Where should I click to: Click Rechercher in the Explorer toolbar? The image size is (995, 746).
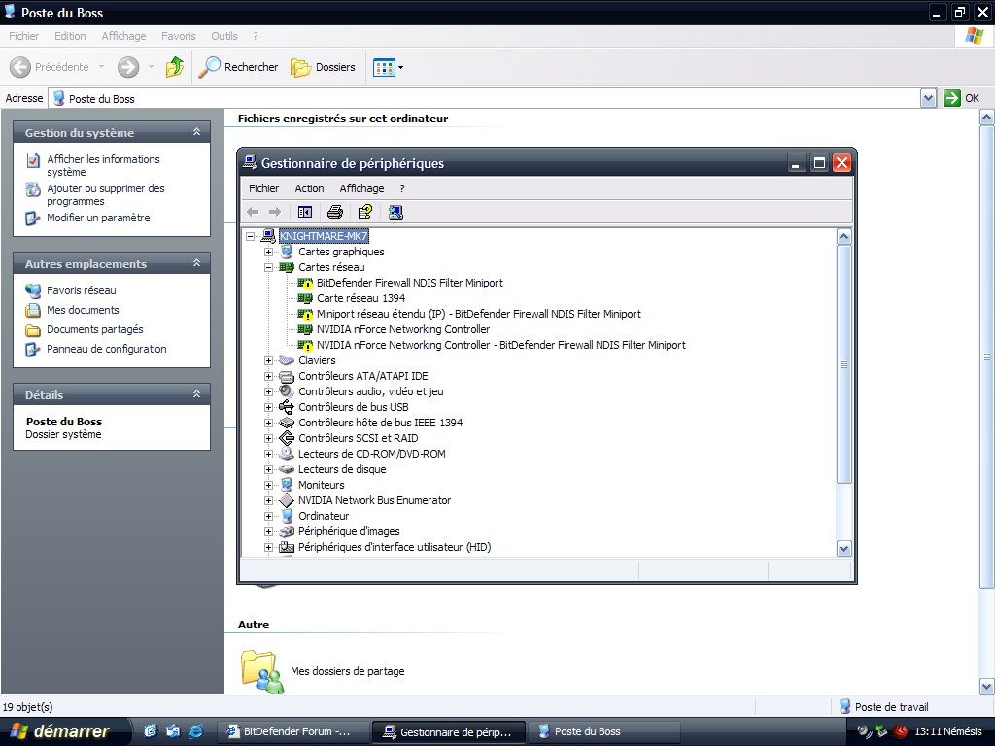238,67
